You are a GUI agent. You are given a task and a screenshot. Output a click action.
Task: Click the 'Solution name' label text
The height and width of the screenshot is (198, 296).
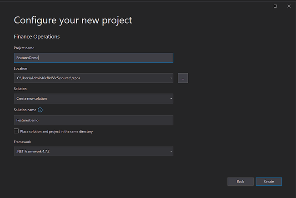click(x=25, y=110)
